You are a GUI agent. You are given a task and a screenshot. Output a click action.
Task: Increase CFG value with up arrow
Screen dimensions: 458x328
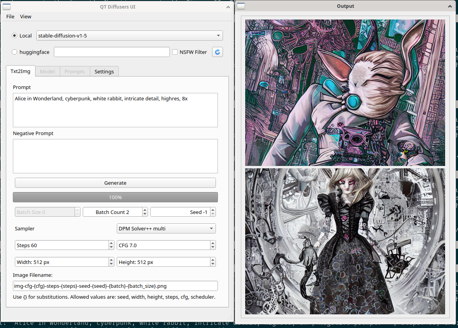[x=213, y=243]
